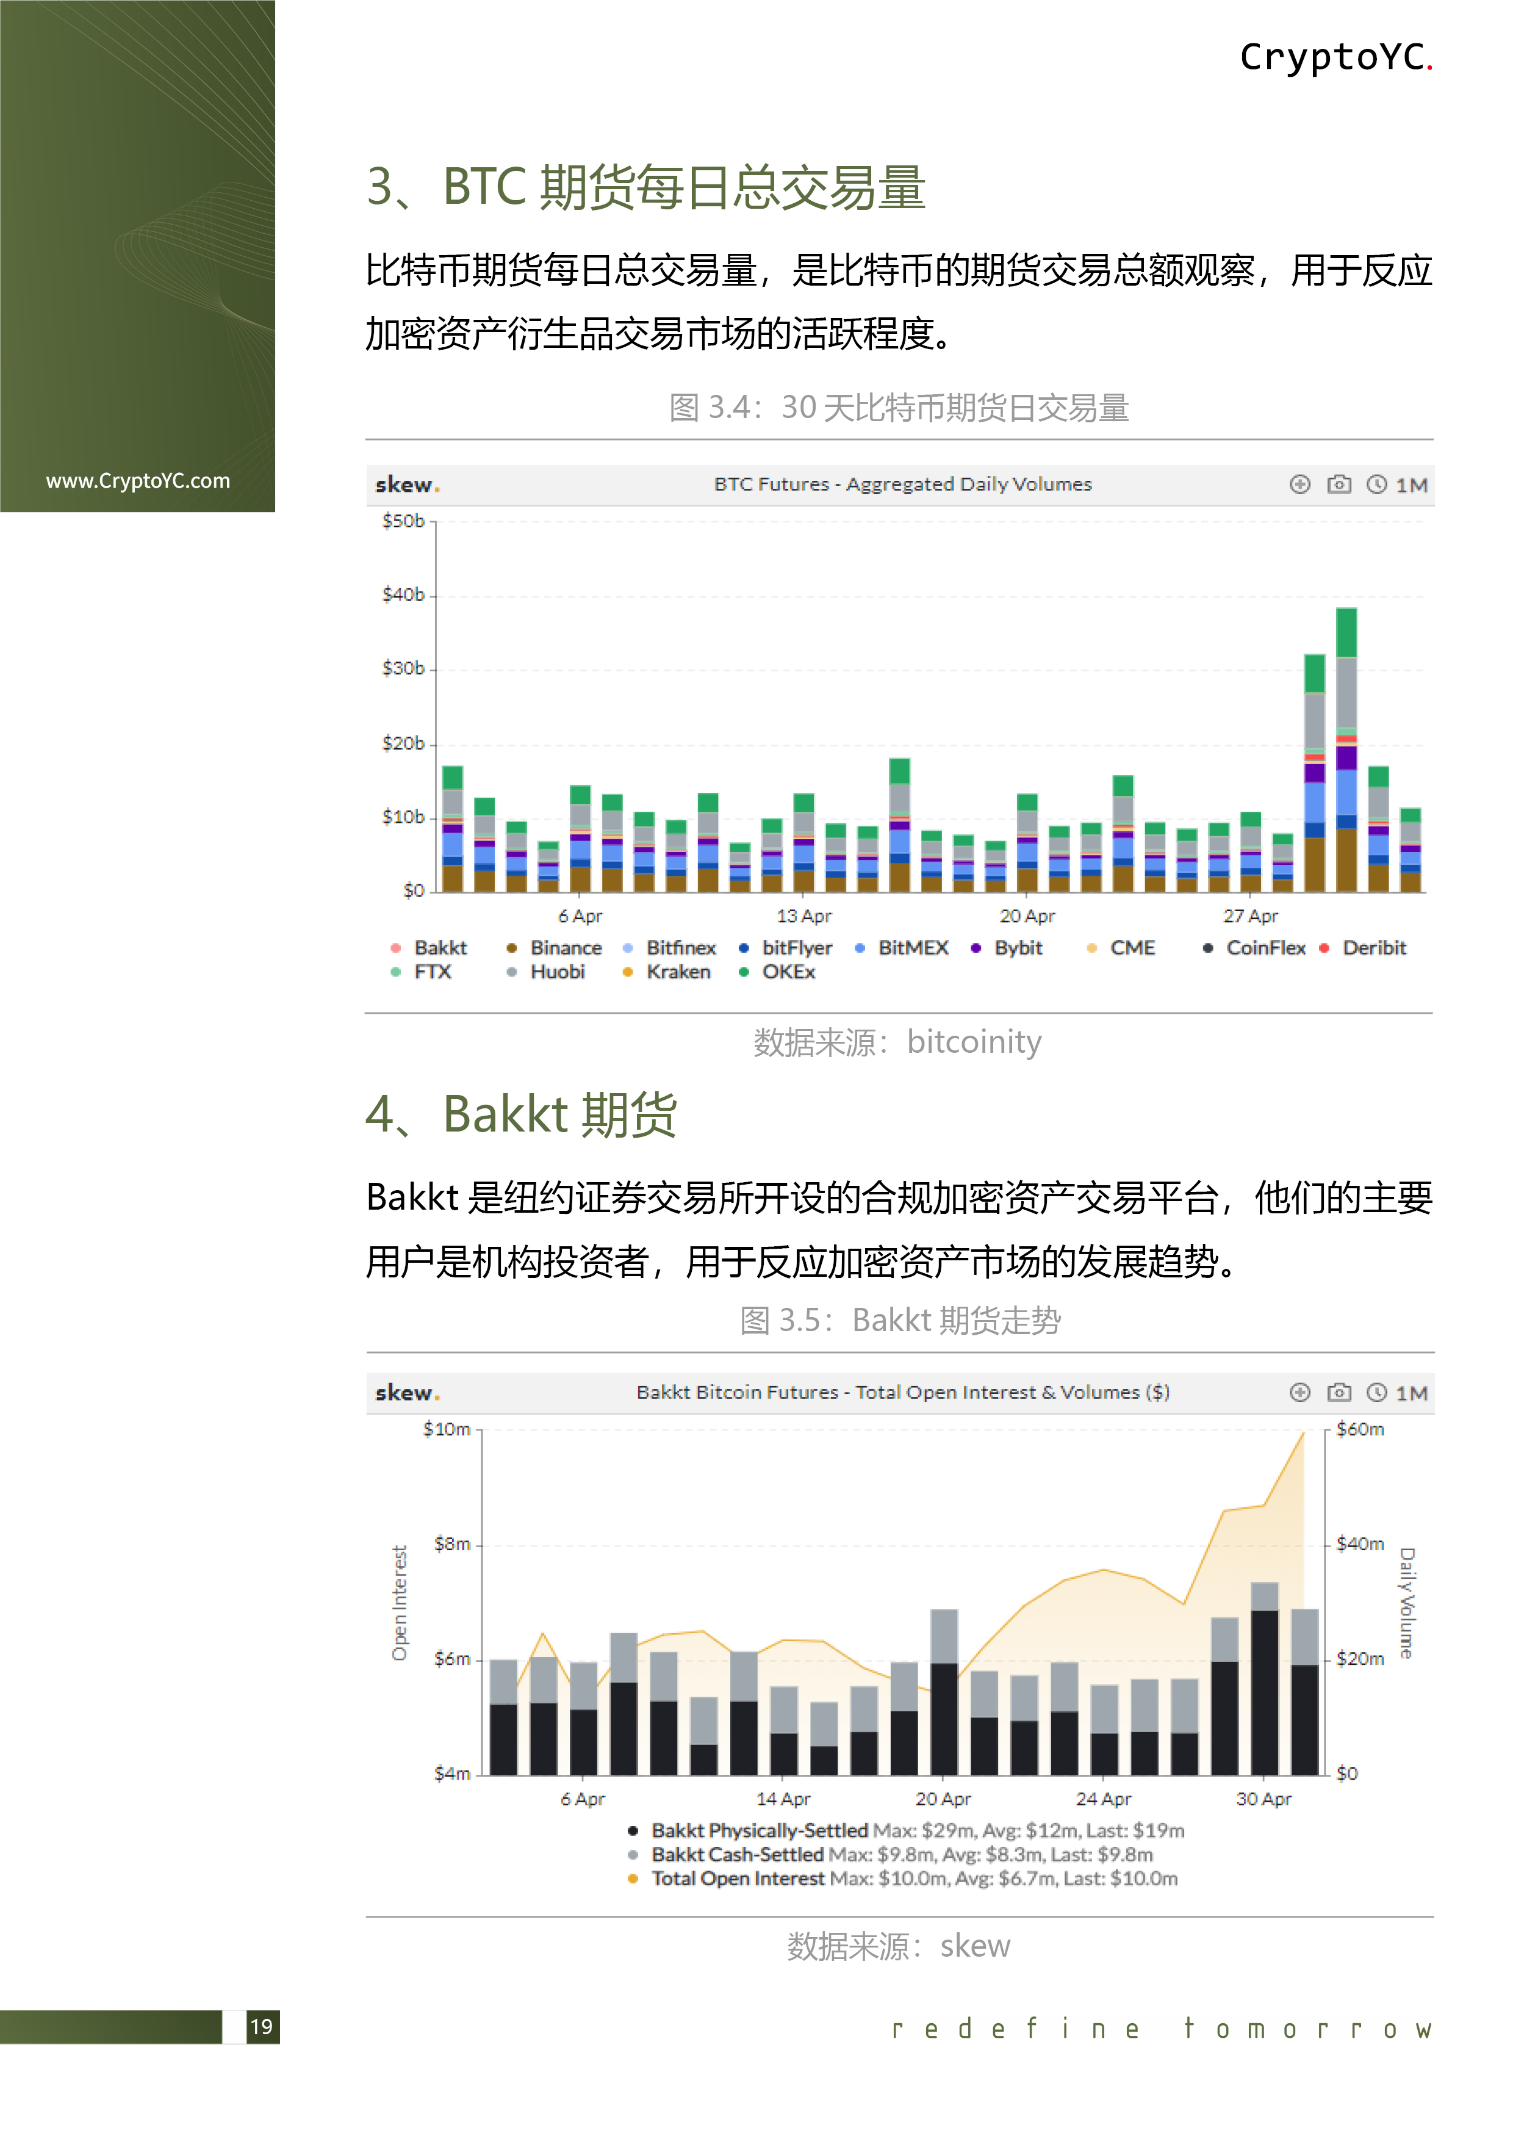Click the $10m left-axis label

447,1429
